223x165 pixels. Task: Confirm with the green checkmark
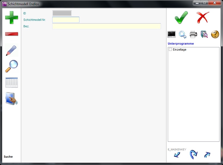coord(181,18)
